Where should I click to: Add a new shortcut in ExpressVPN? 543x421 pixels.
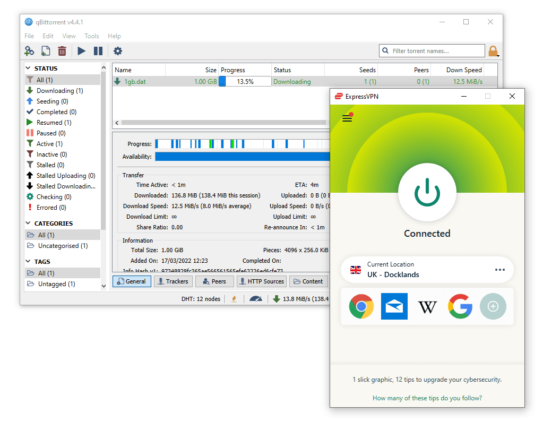493,306
